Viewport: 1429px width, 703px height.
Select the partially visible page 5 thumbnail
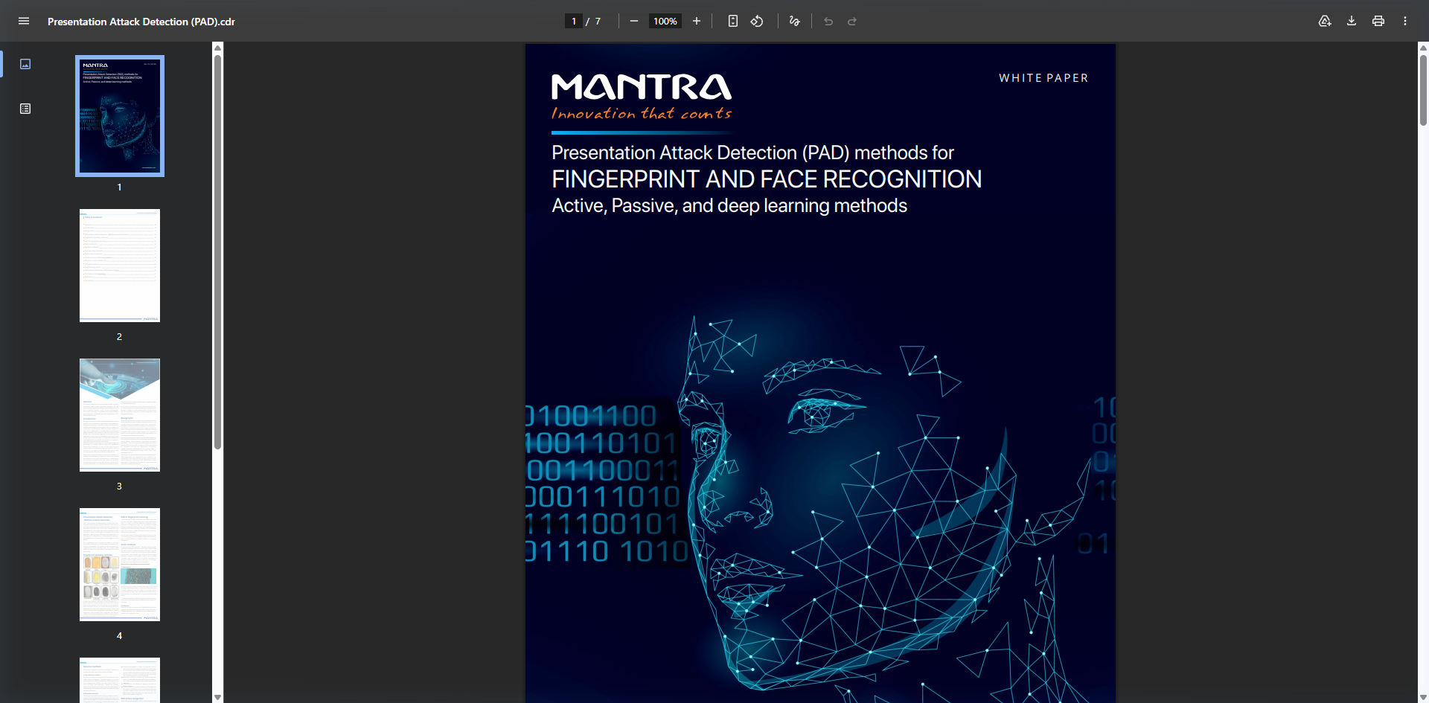coord(120,680)
